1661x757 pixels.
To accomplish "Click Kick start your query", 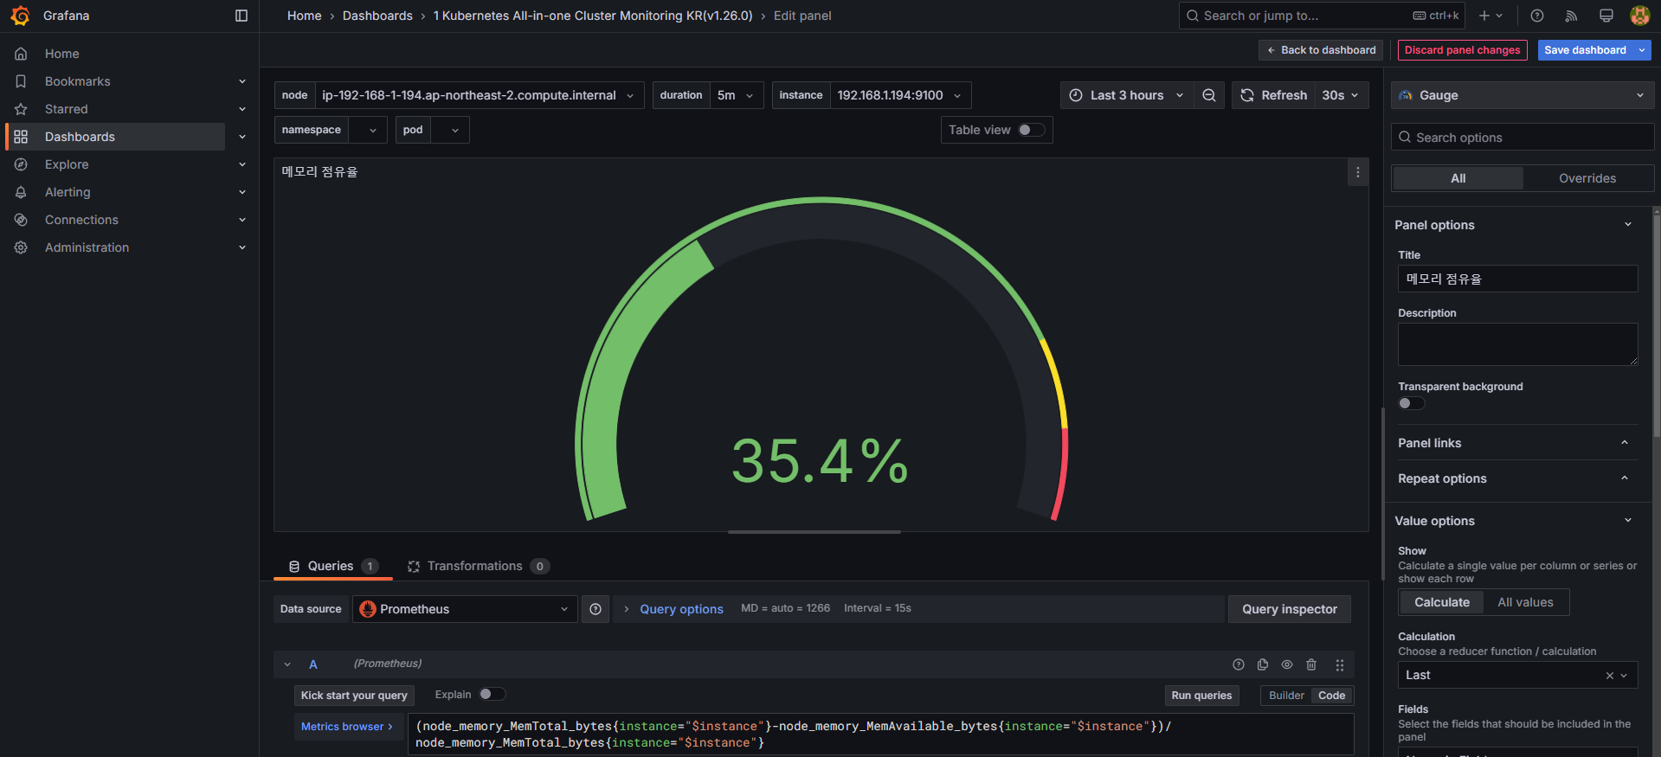I will (x=354, y=696).
